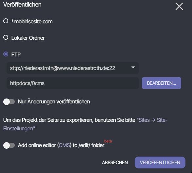Select the *.mobirisesite.com radio button
192x173 pixels.
pyautogui.click(x=6, y=21)
